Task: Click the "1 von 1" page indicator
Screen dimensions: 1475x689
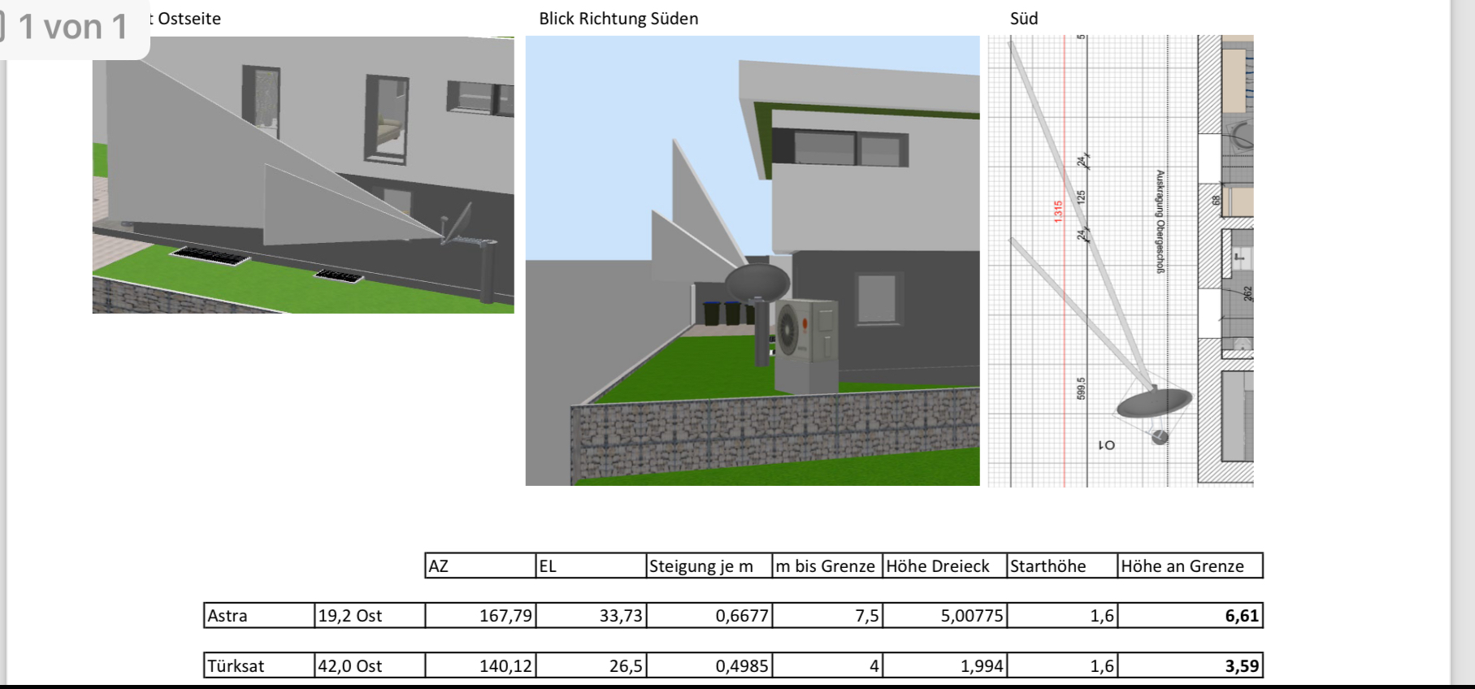Action: click(x=72, y=28)
